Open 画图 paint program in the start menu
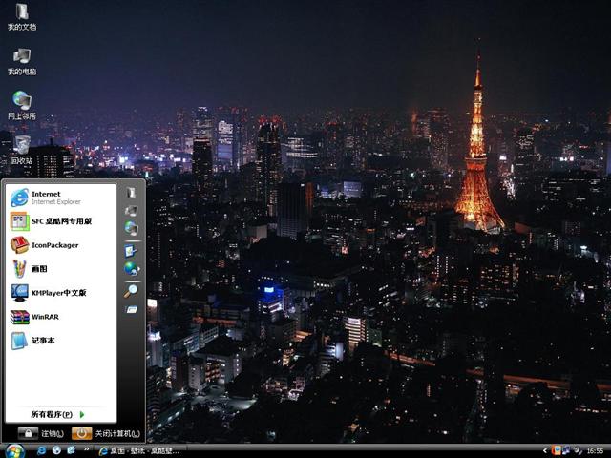 60,269
